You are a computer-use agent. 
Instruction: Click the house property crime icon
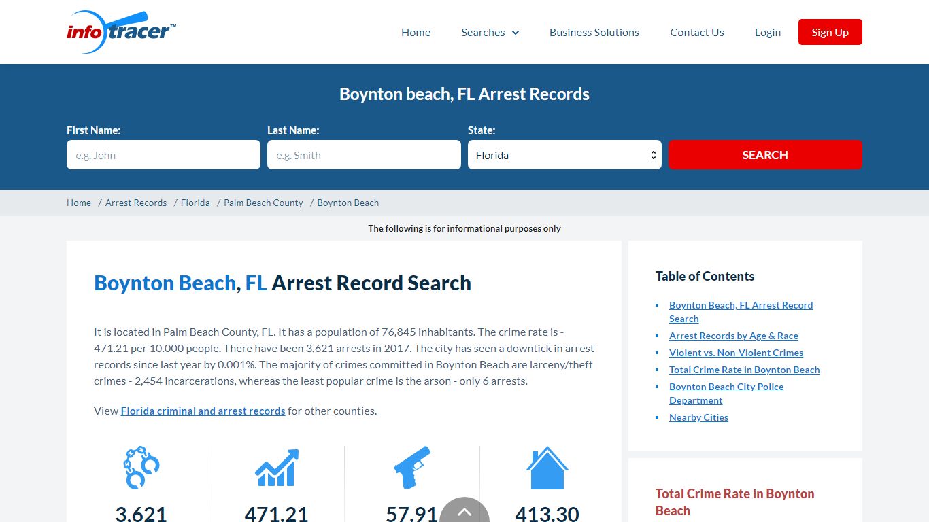(x=547, y=467)
